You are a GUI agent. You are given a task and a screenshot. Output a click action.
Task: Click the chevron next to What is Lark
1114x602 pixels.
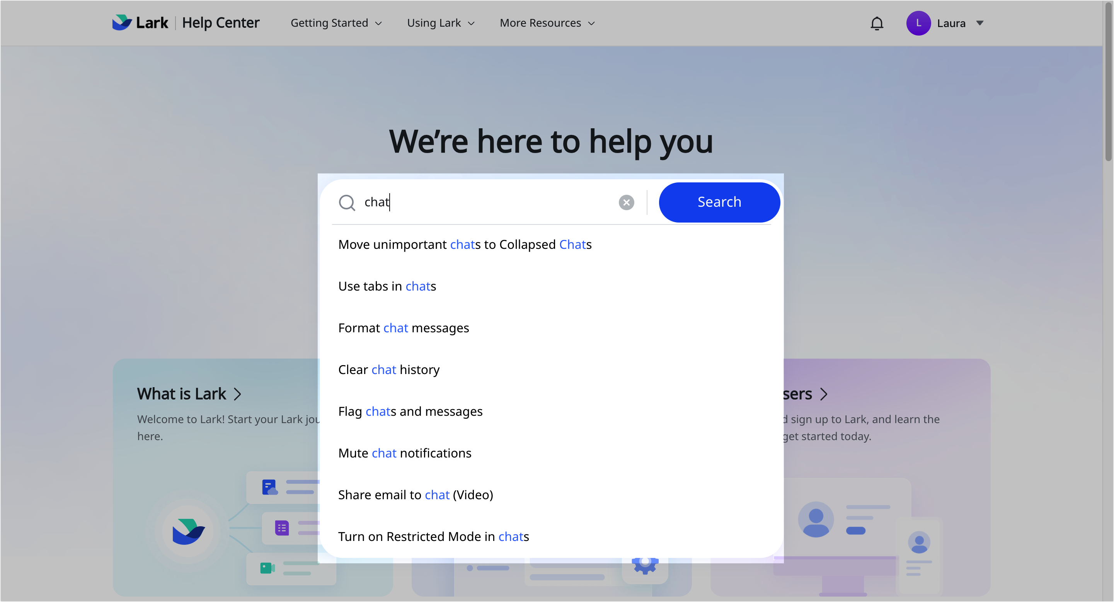(237, 394)
